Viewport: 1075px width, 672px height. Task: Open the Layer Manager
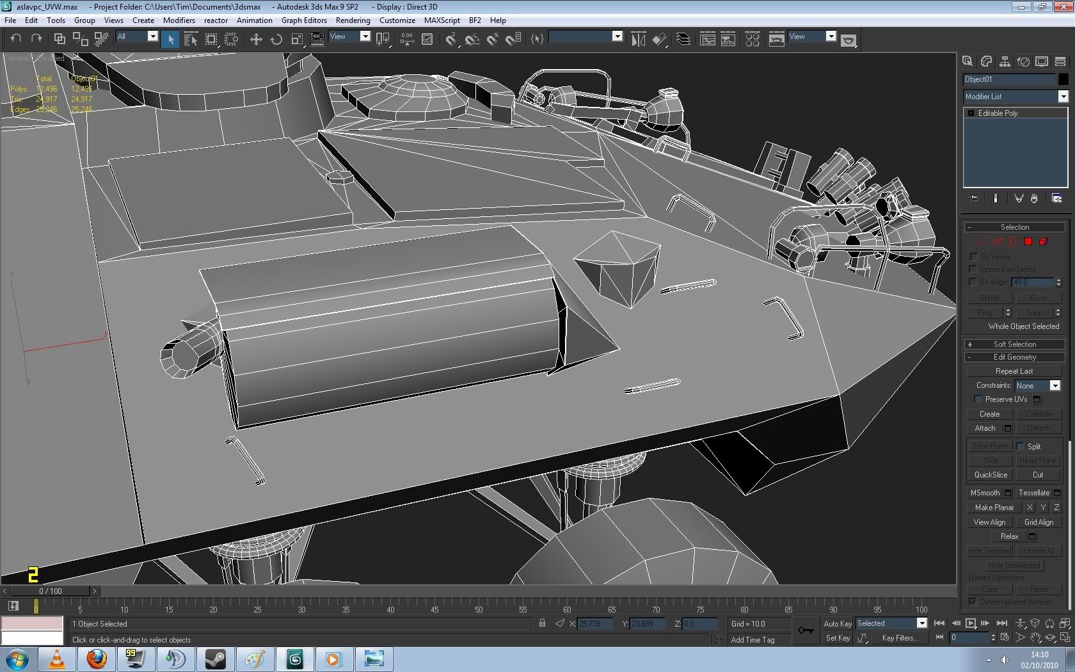click(x=683, y=40)
